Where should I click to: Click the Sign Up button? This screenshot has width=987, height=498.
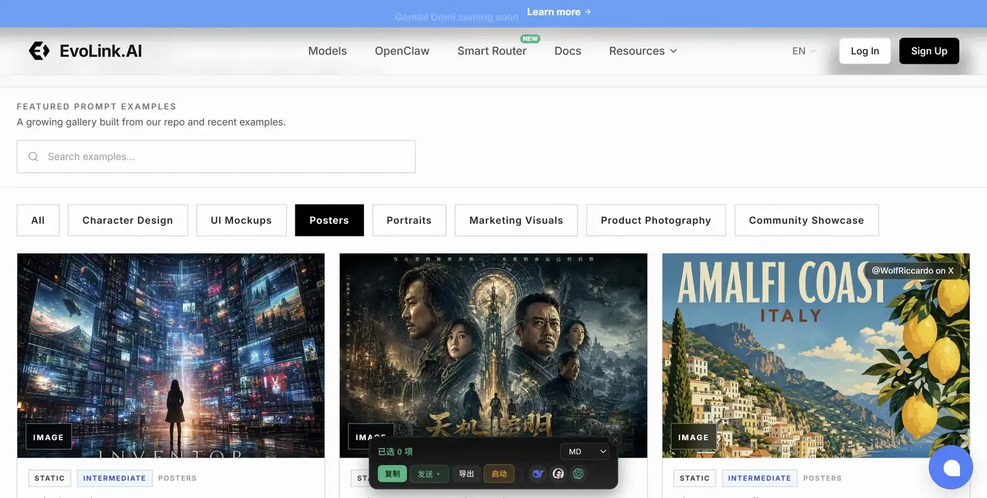point(929,51)
